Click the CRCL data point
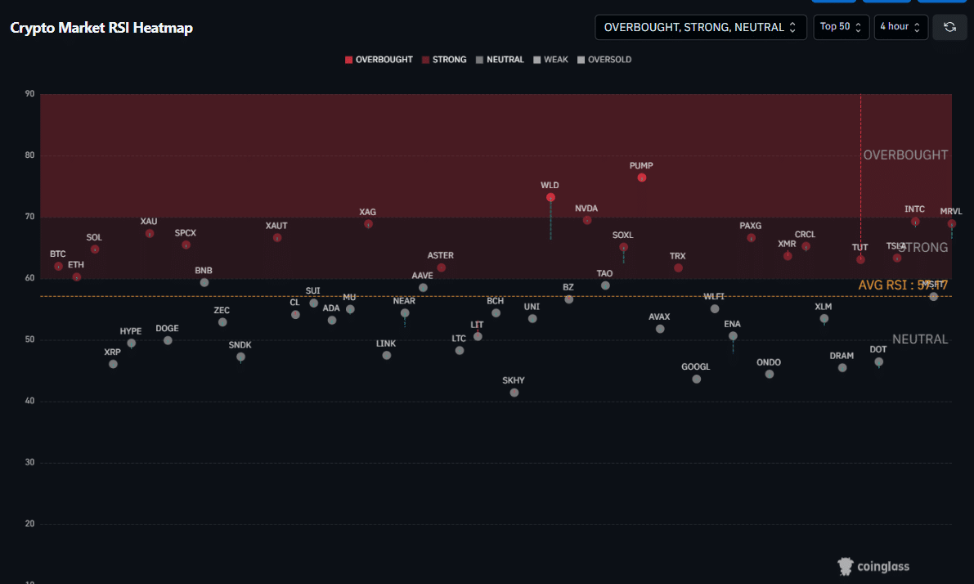Image resolution: width=974 pixels, height=584 pixels. (806, 247)
